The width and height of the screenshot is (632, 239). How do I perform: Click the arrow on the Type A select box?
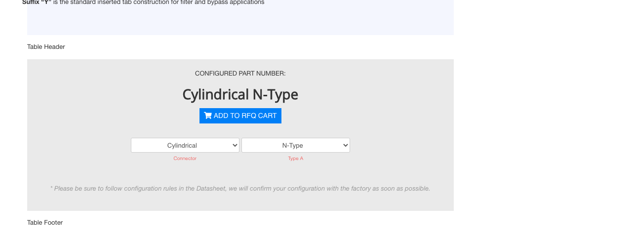point(345,145)
